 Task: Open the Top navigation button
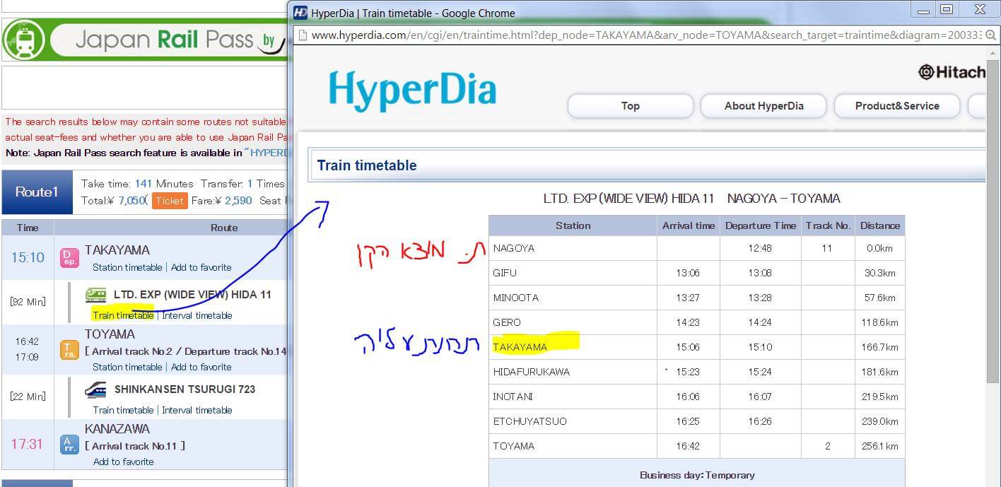[x=630, y=106]
